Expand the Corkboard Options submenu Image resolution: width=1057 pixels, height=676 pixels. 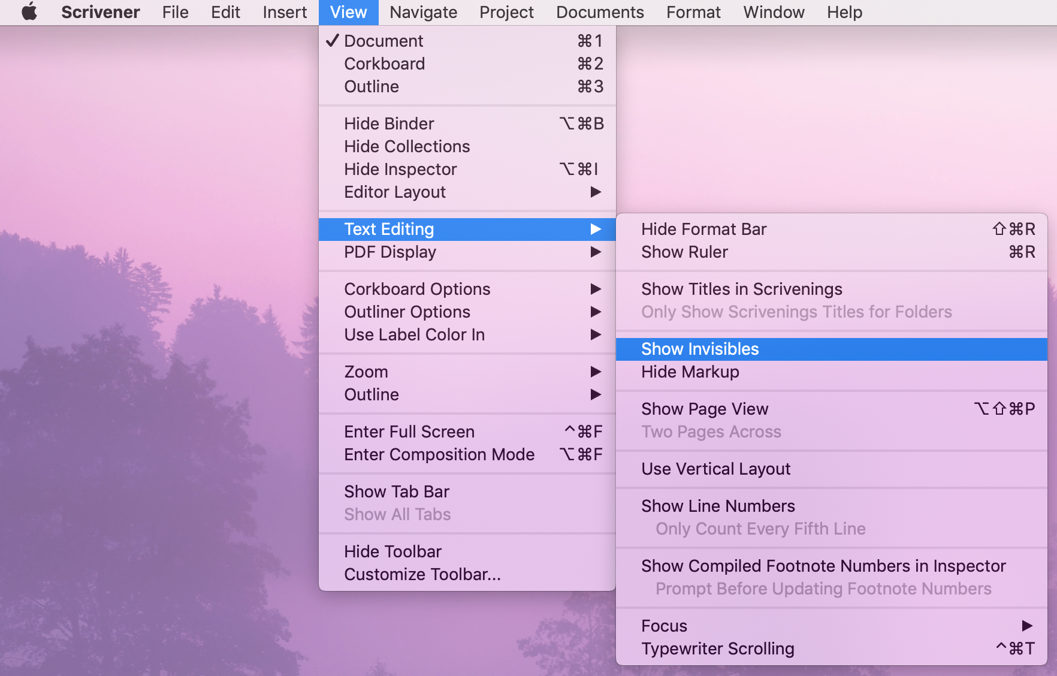(467, 289)
